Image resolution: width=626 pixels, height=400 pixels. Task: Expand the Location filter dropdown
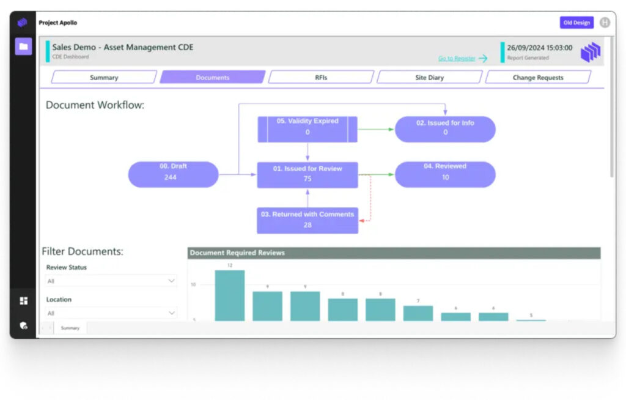click(x=111, y=313)
